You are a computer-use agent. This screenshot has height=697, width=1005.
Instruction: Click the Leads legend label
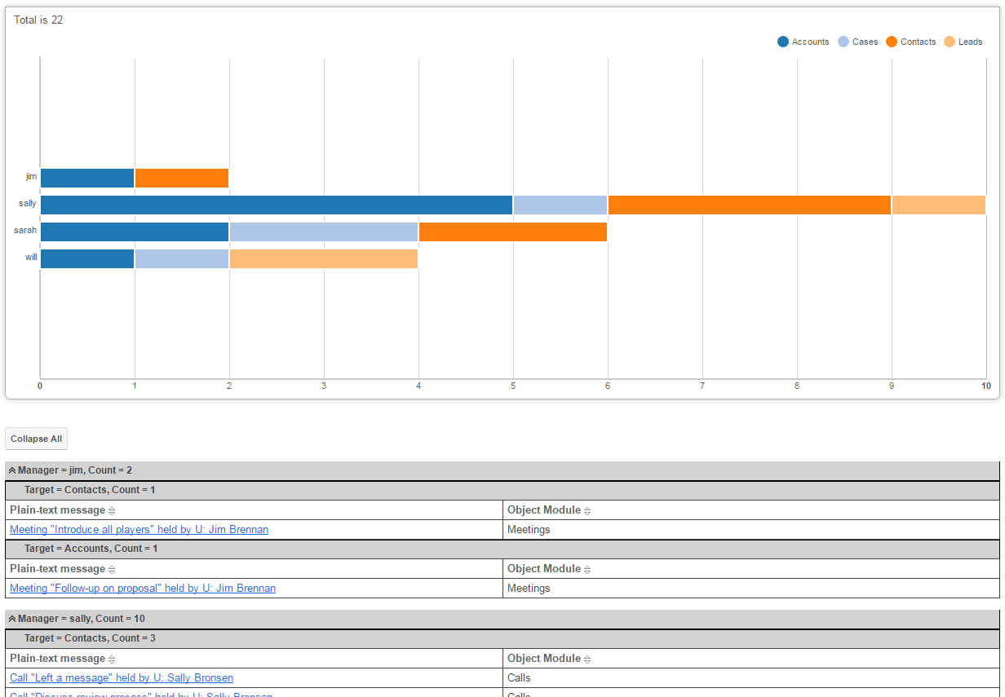pyautogui.click(x=970, y=42)
